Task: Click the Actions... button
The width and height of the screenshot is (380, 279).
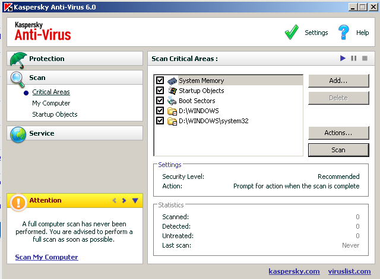Action: [x=338, y=133]
